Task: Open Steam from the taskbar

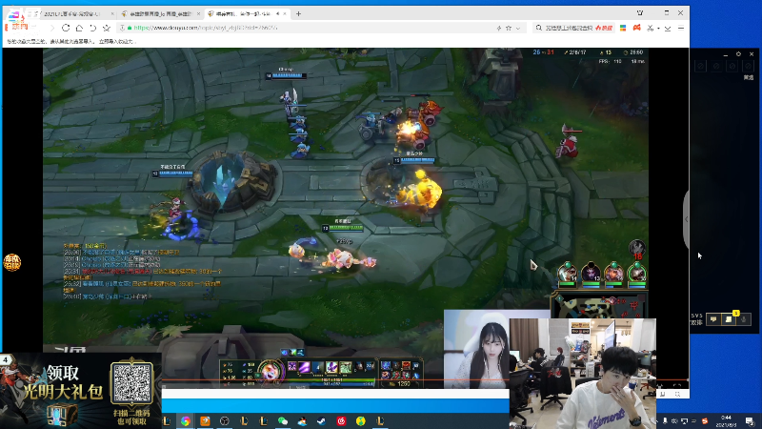Action: 322,420
